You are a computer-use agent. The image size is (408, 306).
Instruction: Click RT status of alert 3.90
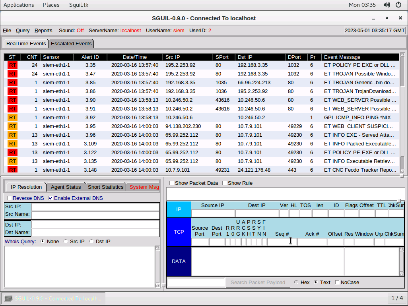(12, 100)
